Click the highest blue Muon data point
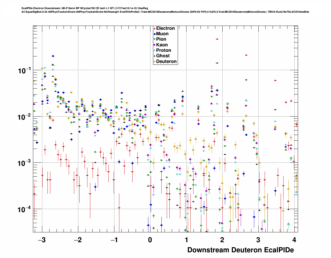 pos(53,56)
